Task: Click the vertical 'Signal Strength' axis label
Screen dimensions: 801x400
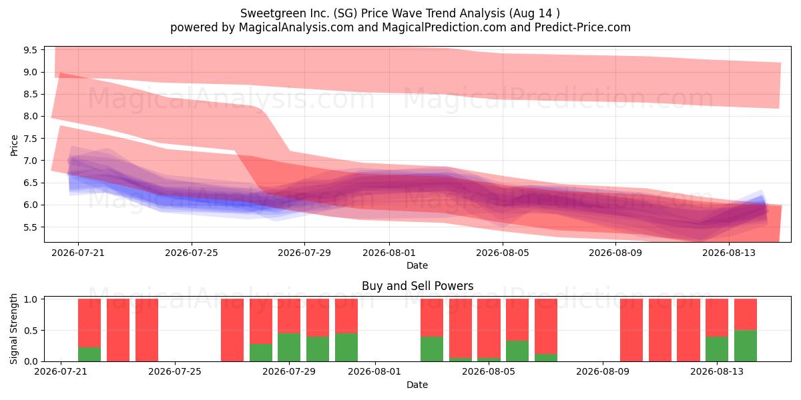Action: [14, 329]
